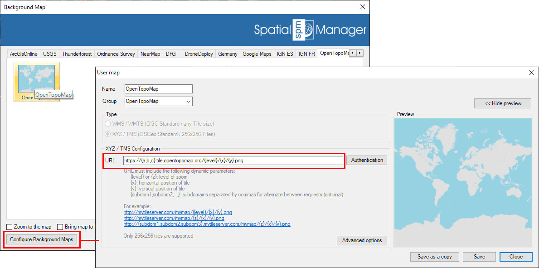Close the User map dialog with X
This screenshot has width=539, height=268.
(x=532, y=73)
